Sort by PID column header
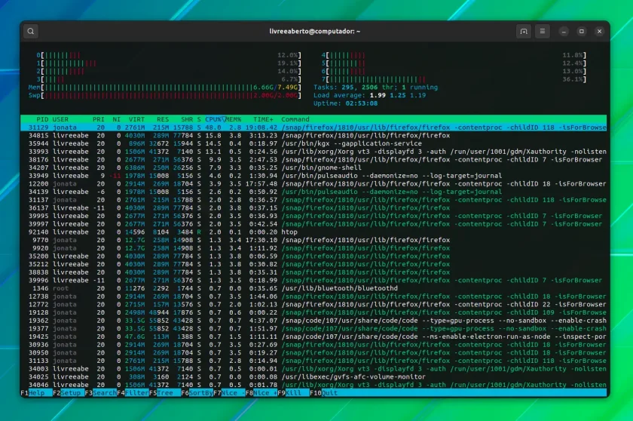Screen dimensions: 633x421 pyautogui.click(x=42, y=119)
